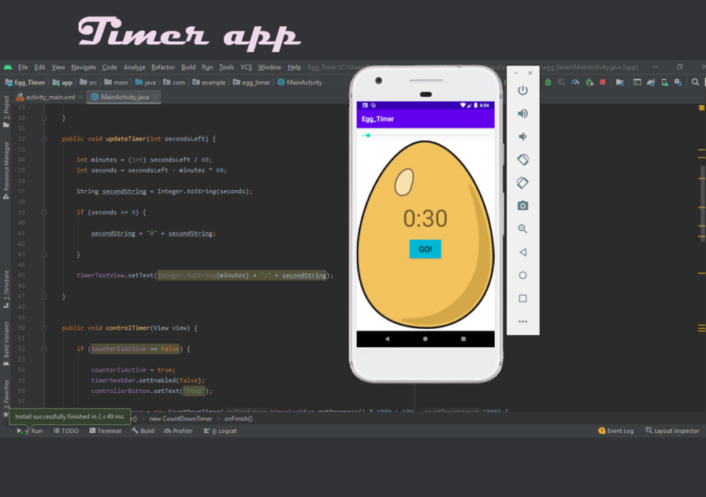Collapse controlTimer method fold marker line 50
706x497 pixels.
[x=44, y=328]
